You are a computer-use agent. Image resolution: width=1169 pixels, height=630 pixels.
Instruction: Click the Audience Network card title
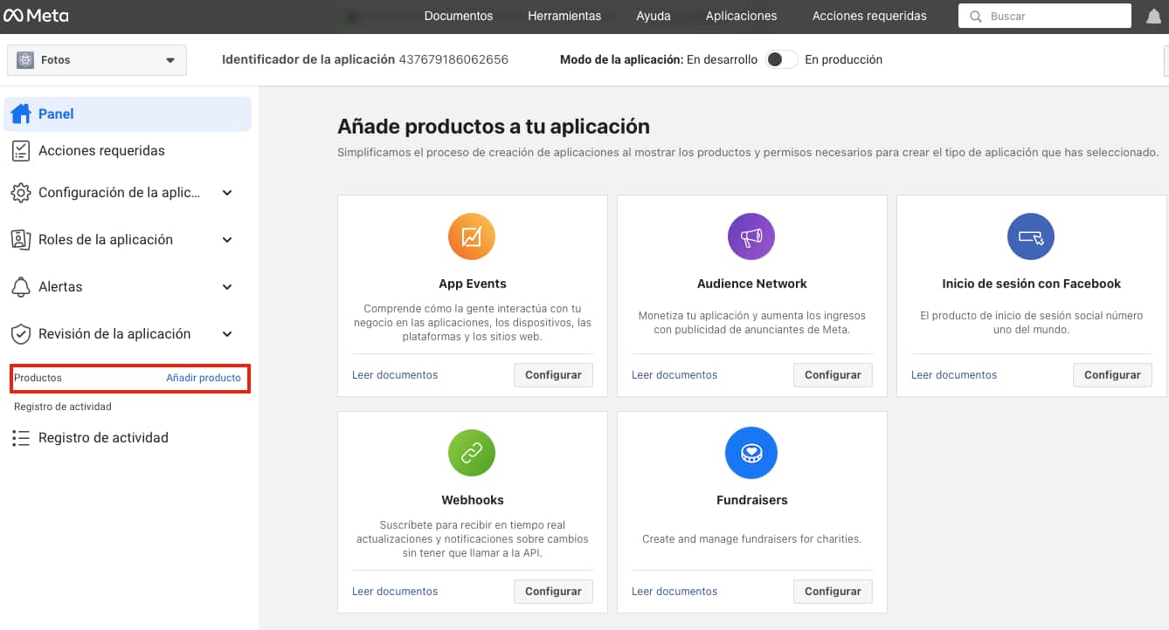tap(752, 284)
